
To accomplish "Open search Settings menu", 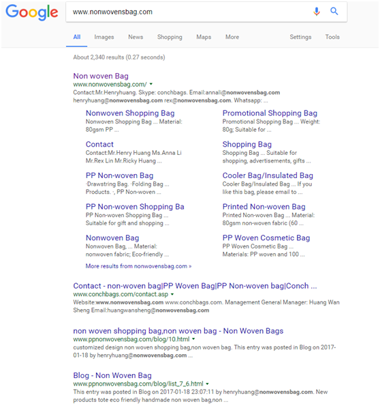I will (x=300, y=37).
